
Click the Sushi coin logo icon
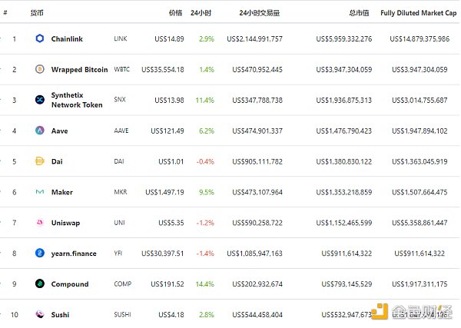click(40, 314)
